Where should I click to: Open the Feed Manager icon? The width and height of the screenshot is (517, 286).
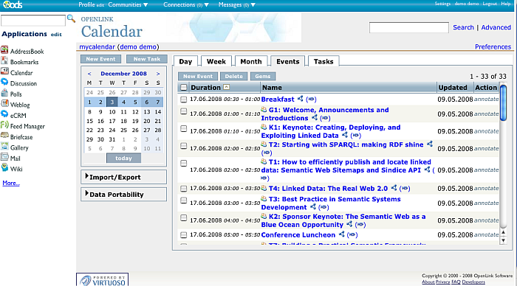click(x=4, y=125)
